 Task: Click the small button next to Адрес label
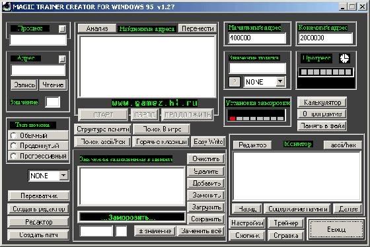[62, 59]
